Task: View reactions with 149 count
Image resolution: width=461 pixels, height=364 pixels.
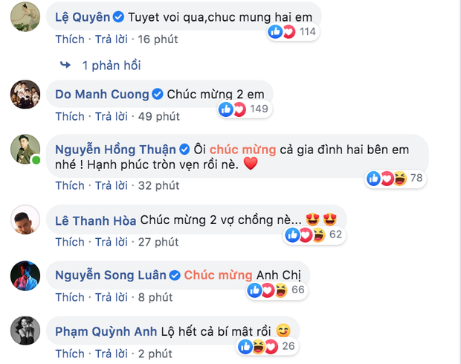Action: pyautogui.click(x=243, y=109)
